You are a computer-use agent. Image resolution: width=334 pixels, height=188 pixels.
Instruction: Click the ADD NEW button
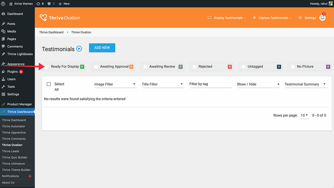coord(102,48)
